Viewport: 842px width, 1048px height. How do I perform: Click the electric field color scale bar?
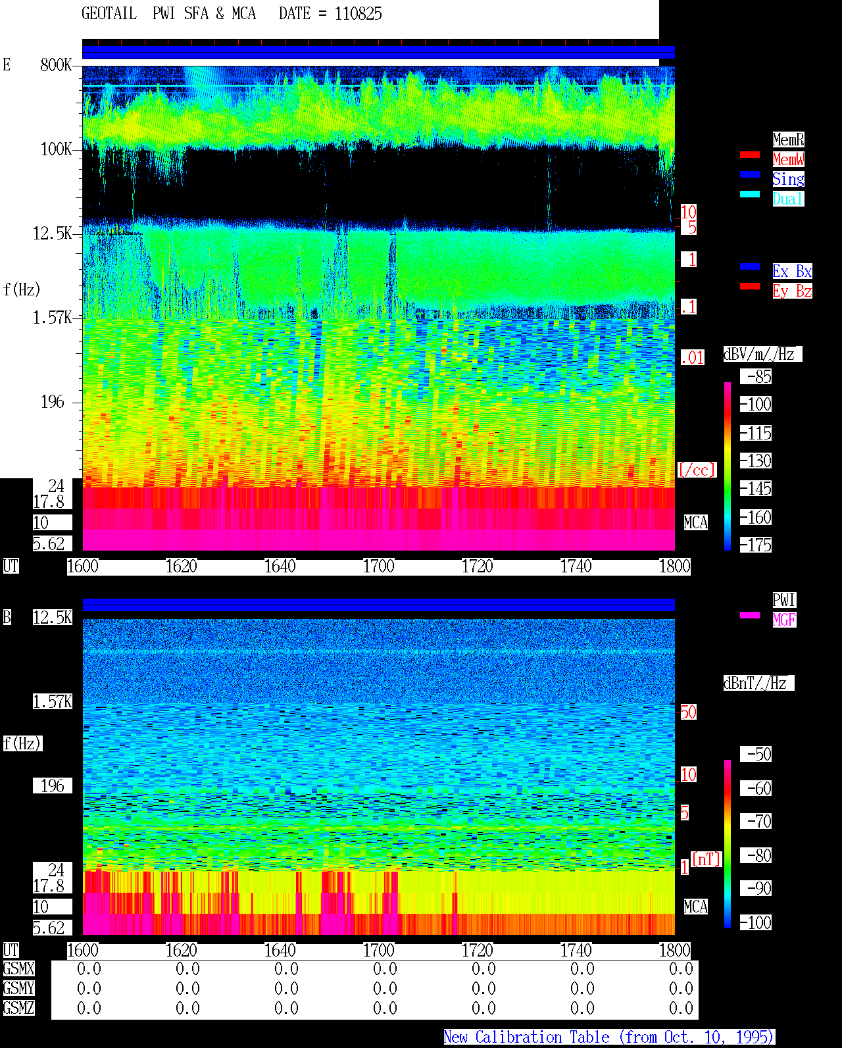click(x=728, y=466)
